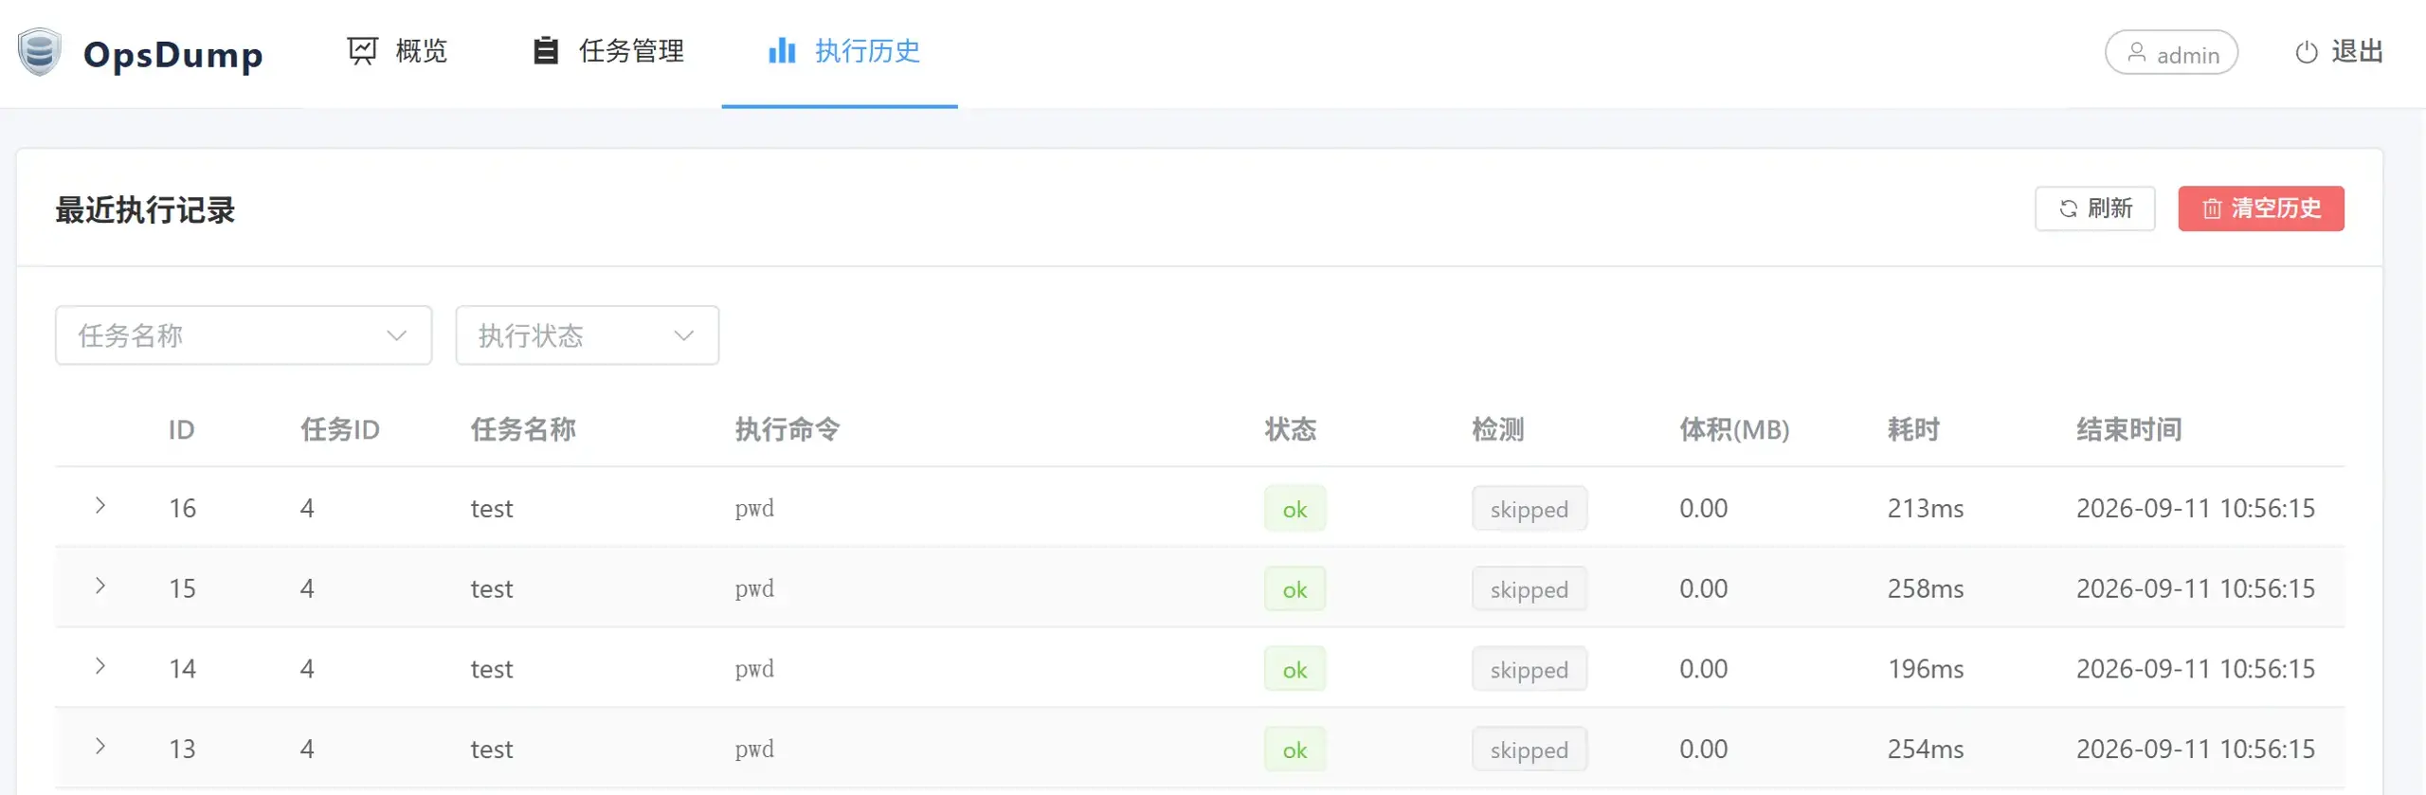Click the pwd command in row 16
This screenshot has height=795, width=2426.
click(754, 509)
